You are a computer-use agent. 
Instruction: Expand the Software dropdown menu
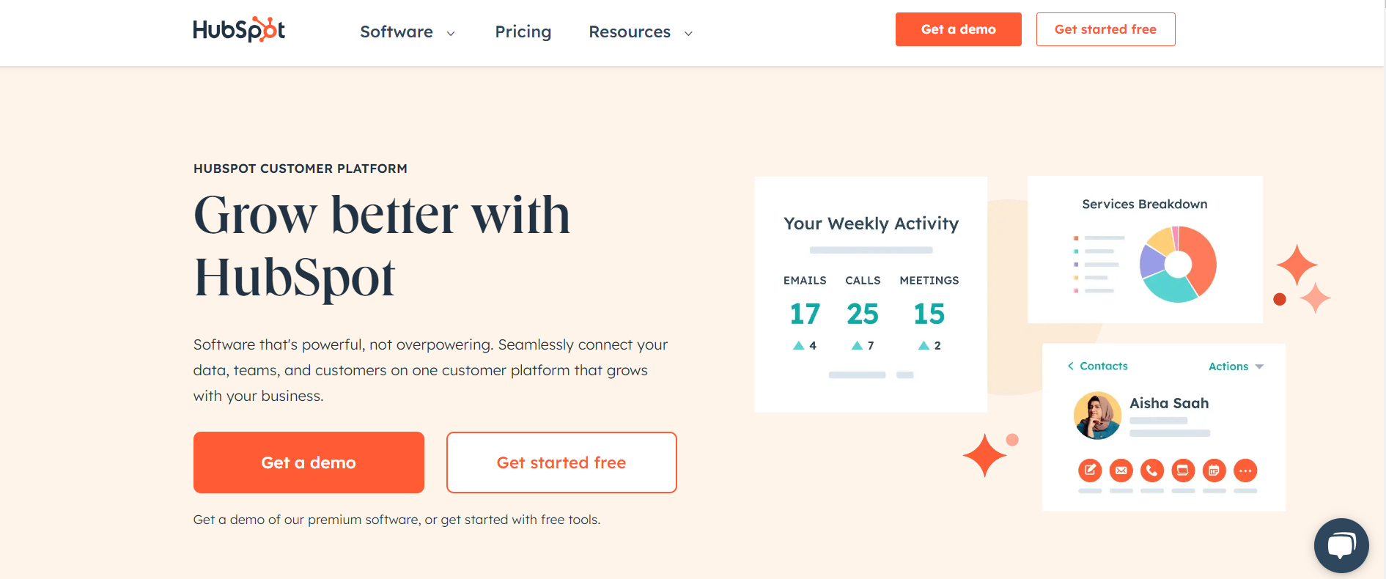tap(408, 32)
